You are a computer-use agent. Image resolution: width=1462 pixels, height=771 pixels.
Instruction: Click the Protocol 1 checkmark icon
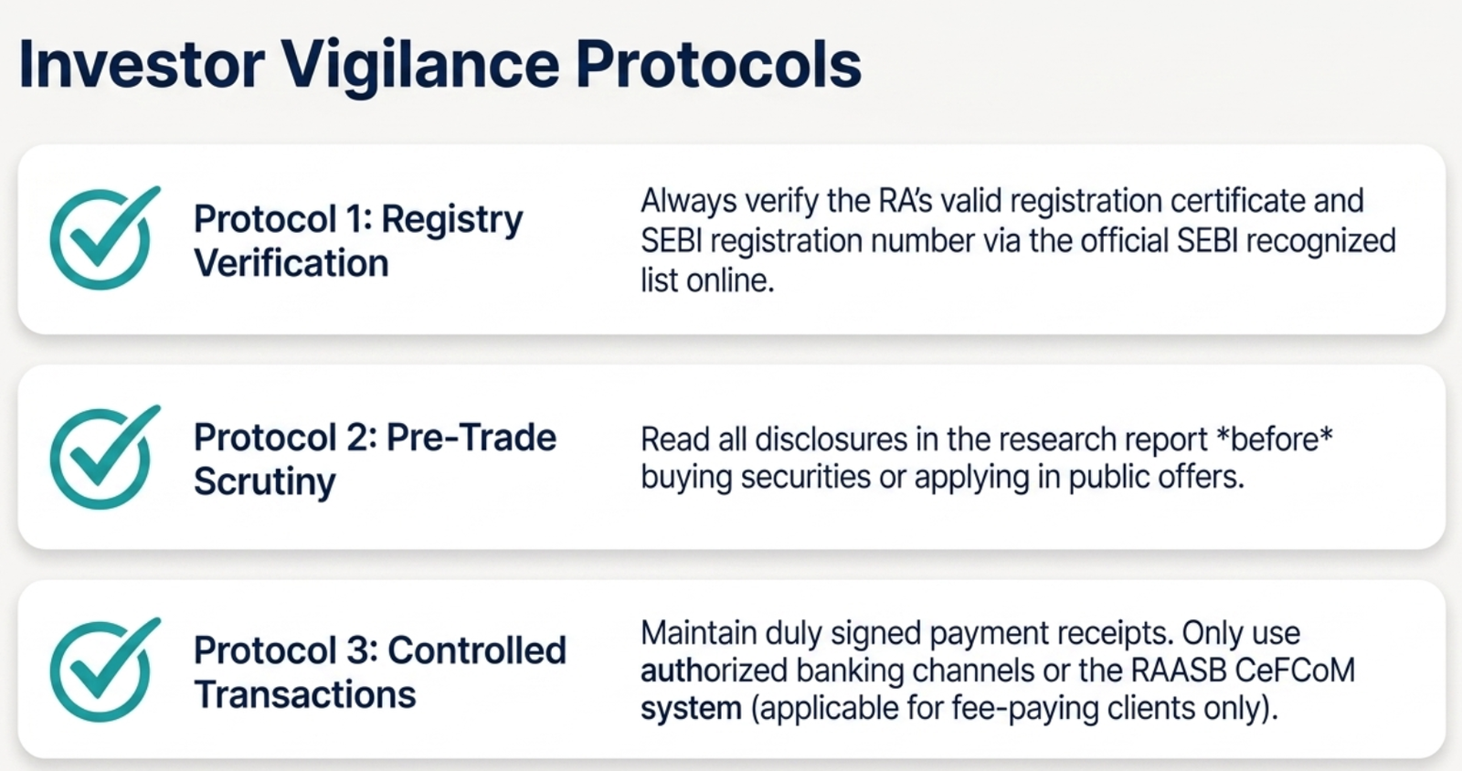pyautogui.click(x=104, y=238)
